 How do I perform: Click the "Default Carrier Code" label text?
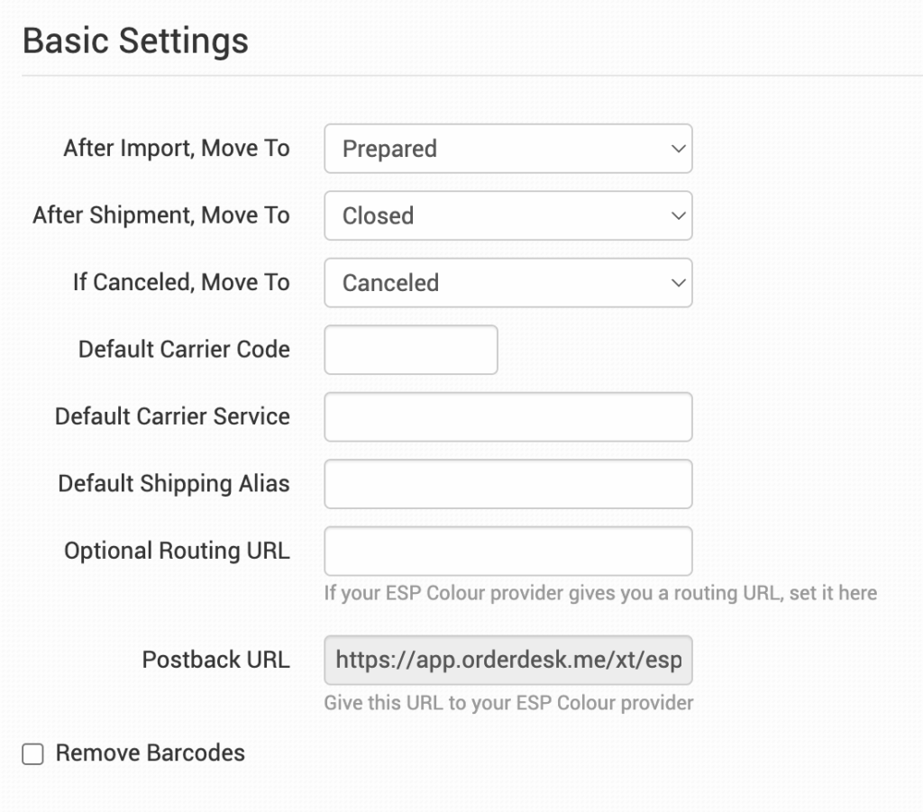click(x=184, y=350)
